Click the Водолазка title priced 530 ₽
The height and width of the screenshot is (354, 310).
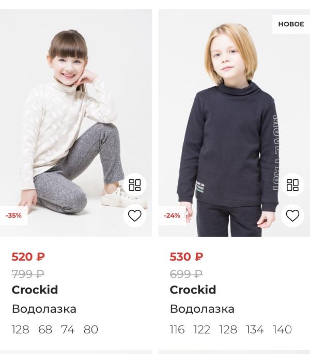tap(202, 309)
